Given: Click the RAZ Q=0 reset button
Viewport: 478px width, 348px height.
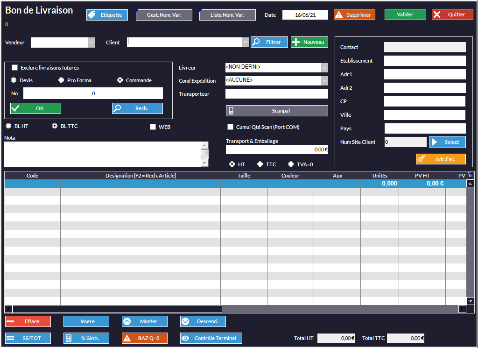Looking at the screenshot, I should [x=144, y=338].
